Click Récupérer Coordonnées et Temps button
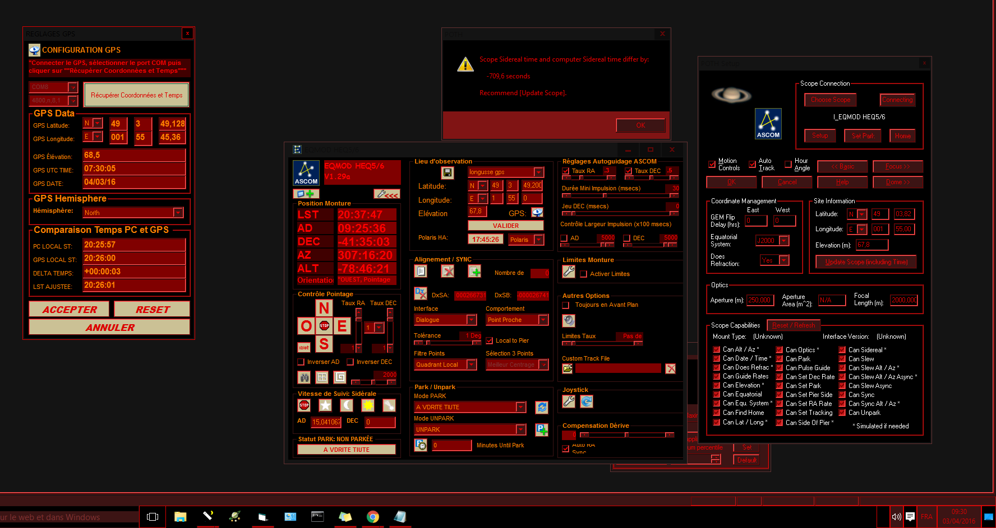Viewport: 996px width, 528px height. click(137, 95)
